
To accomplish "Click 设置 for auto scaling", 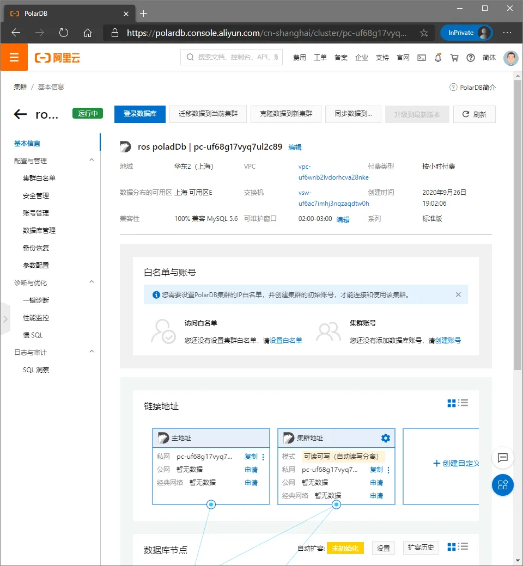I will (383, 548).
